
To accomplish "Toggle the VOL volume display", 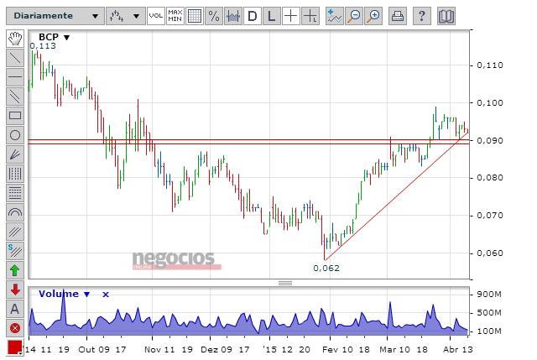I will pos(156,16).
